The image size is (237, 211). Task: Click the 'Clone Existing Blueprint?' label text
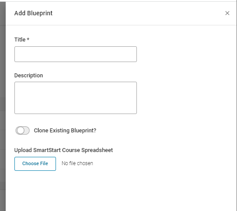pyautogui.click(x=65, y=131)
